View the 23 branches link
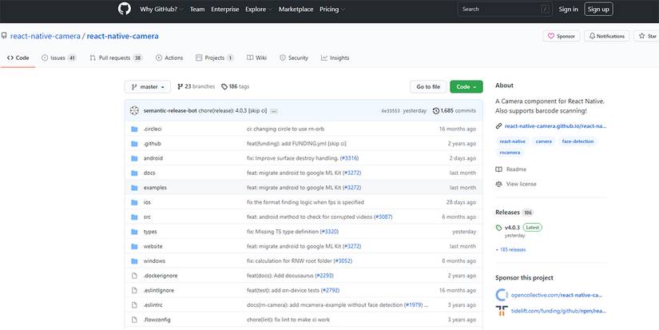Image resolution: width=659 pixels, height=330 pixels. (x=196, y=86)
